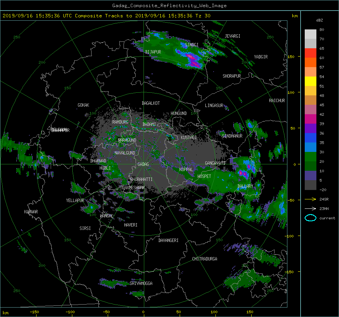The height and width of the screenshot is (317, 339).
Task: Pick the magenta 42 dBZ swatch
Action: tap(310, 119)
